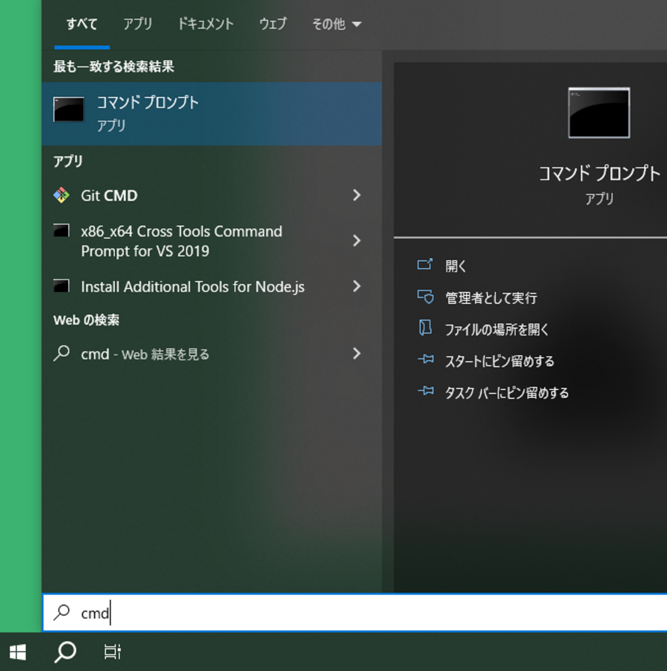Image resolution: width=667 pixels, height=671 pixels.
Task: Switch to the ドキュメント tab
Action: (x=205, y=24)
